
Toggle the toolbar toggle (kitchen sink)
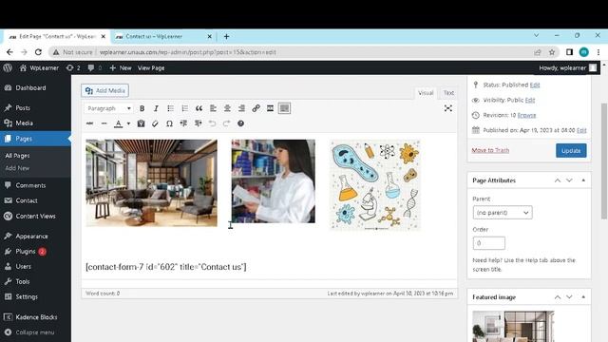coord(284,108)
